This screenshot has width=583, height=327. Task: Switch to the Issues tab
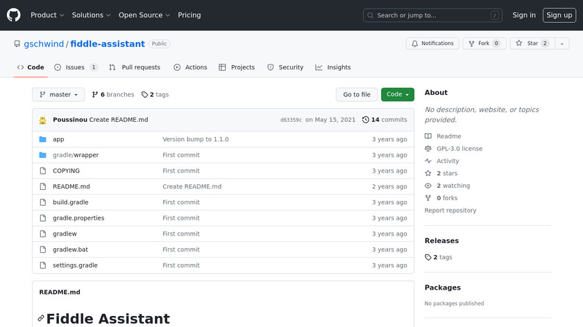(x=75, y=67)
